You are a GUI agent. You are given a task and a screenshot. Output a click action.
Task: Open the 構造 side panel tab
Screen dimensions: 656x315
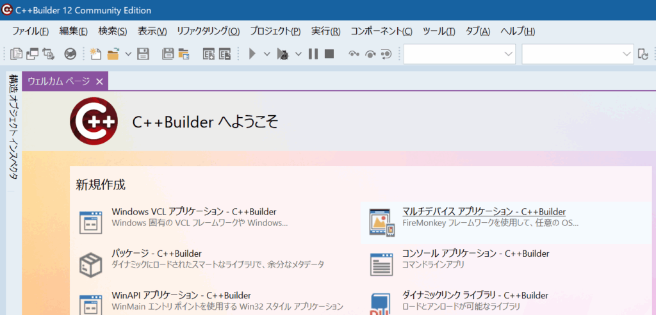(x=13, y=83)
